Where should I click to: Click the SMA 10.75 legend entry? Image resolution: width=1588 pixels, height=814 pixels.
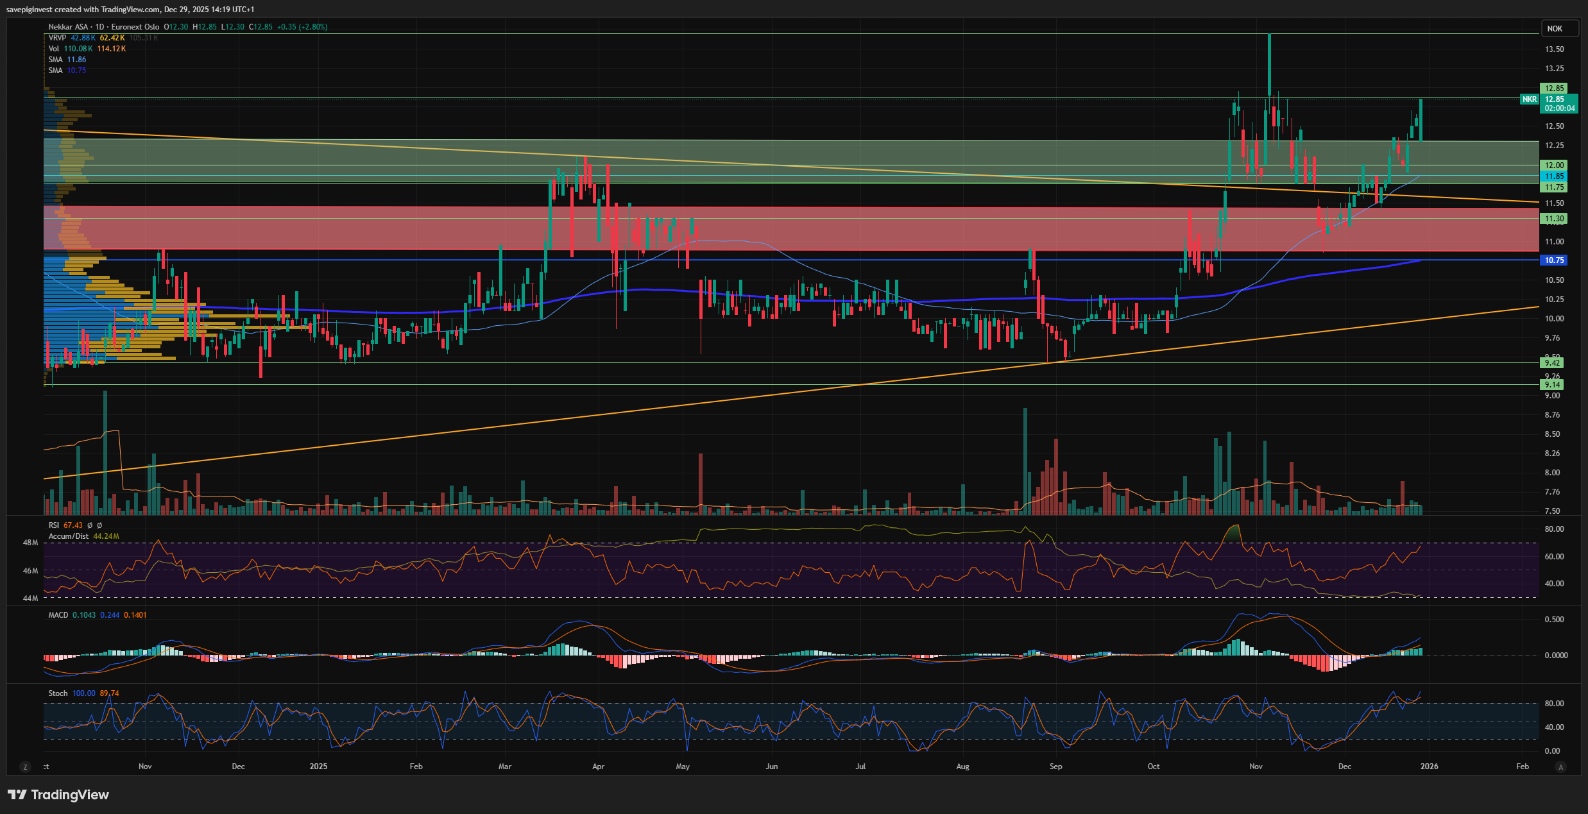67,71
